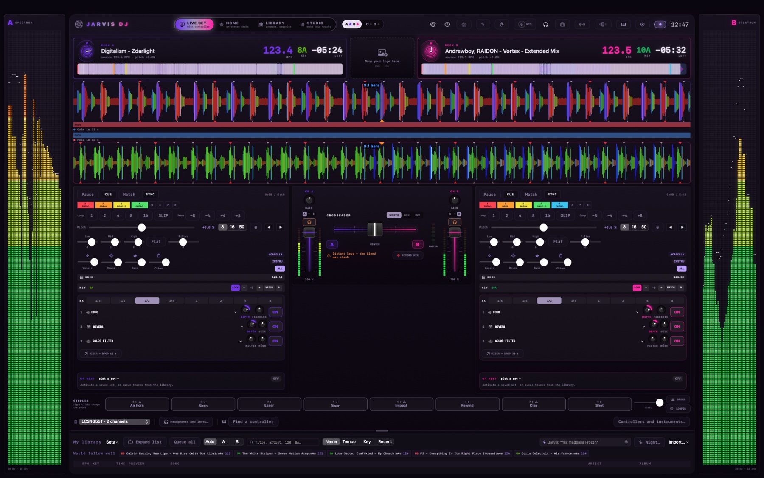Toggle channel B headphone cue button
Screen dimensions: 764x478
[x=455, y=222]
